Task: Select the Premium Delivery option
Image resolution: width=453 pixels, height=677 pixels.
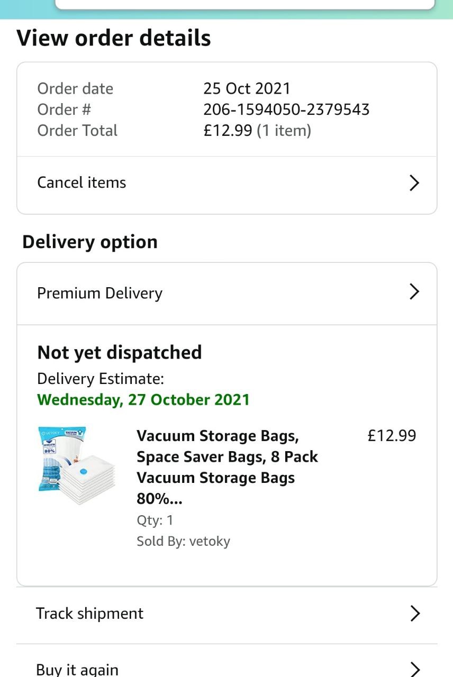Action: click(100, 294)
